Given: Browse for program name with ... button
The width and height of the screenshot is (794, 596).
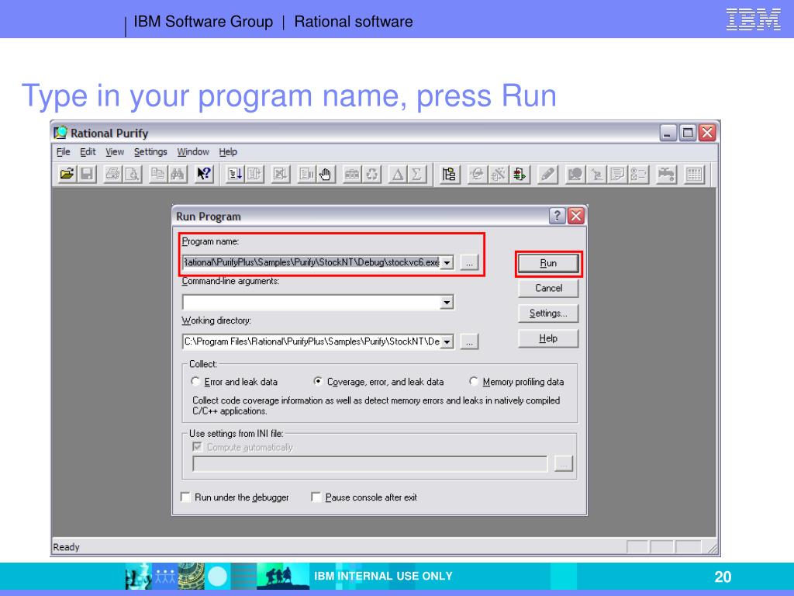Looking at the screenshot, I should point(469,262).
